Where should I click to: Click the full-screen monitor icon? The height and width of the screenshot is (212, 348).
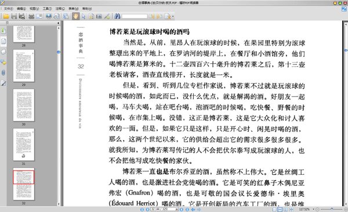tap(49, 16)
